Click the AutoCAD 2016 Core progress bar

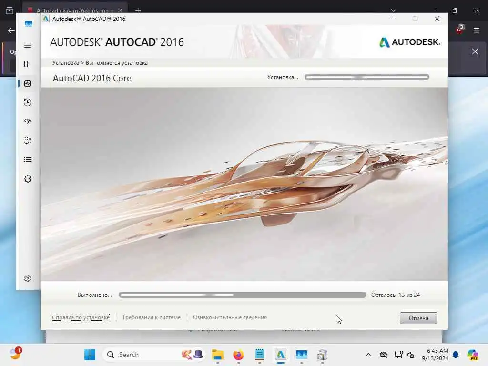point(366,77)
